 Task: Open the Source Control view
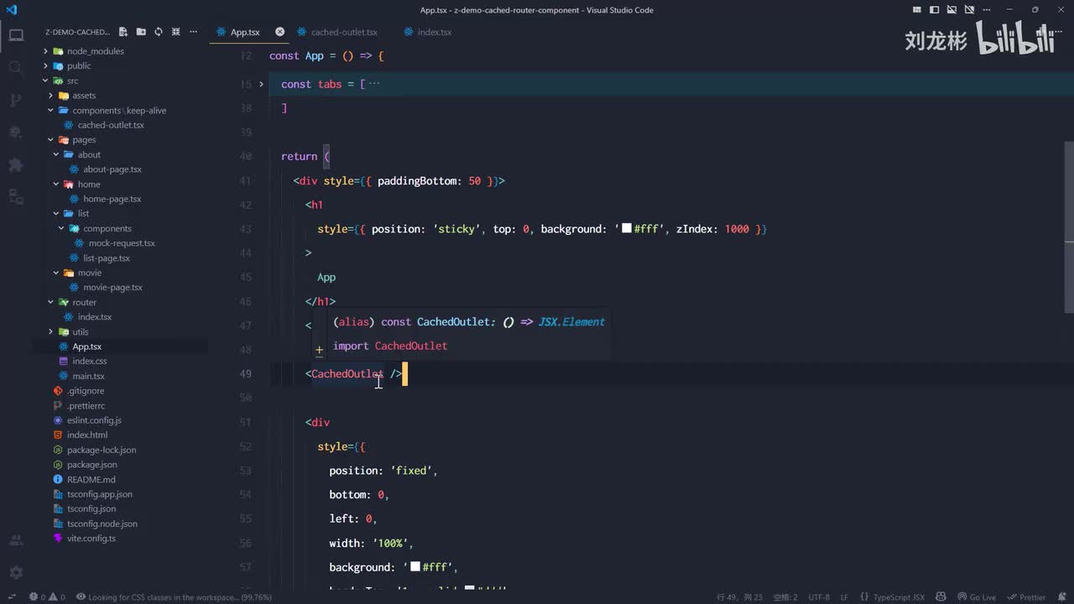point(16,100)
